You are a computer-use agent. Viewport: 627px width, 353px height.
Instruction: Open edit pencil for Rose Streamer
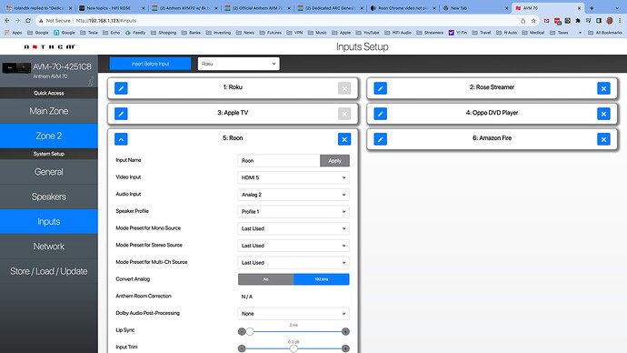380,88
